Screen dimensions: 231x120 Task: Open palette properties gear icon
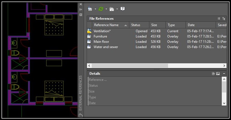click(81, 15)
